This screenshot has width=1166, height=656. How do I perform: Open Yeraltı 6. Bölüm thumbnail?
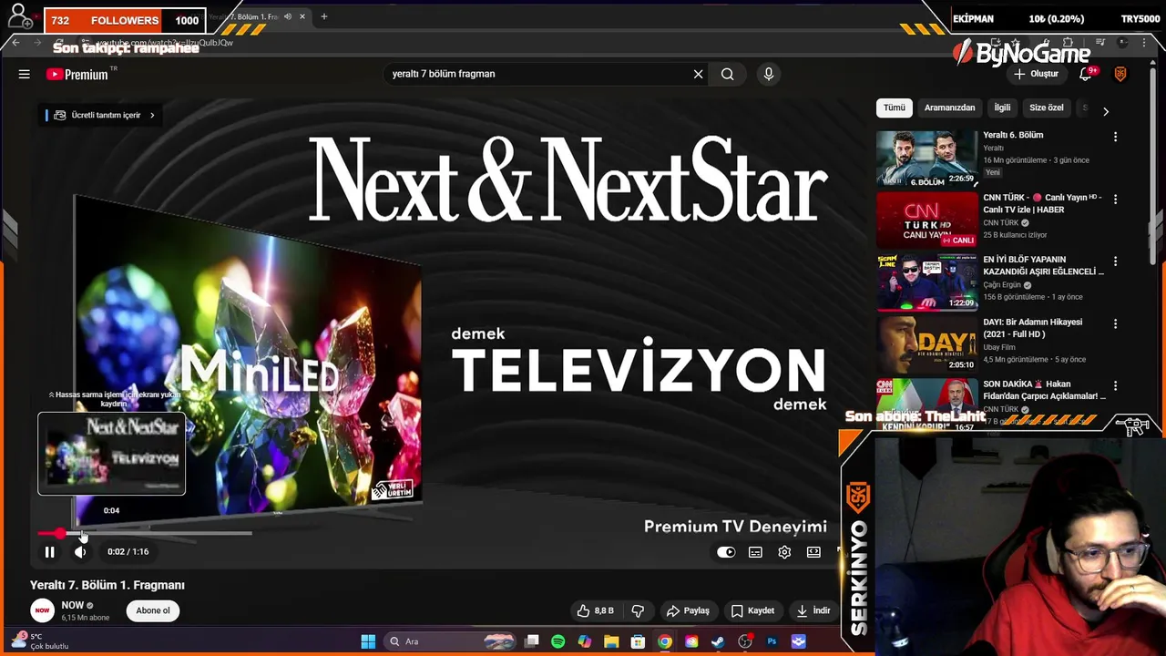pyautogui.click(x=926, y=159)
